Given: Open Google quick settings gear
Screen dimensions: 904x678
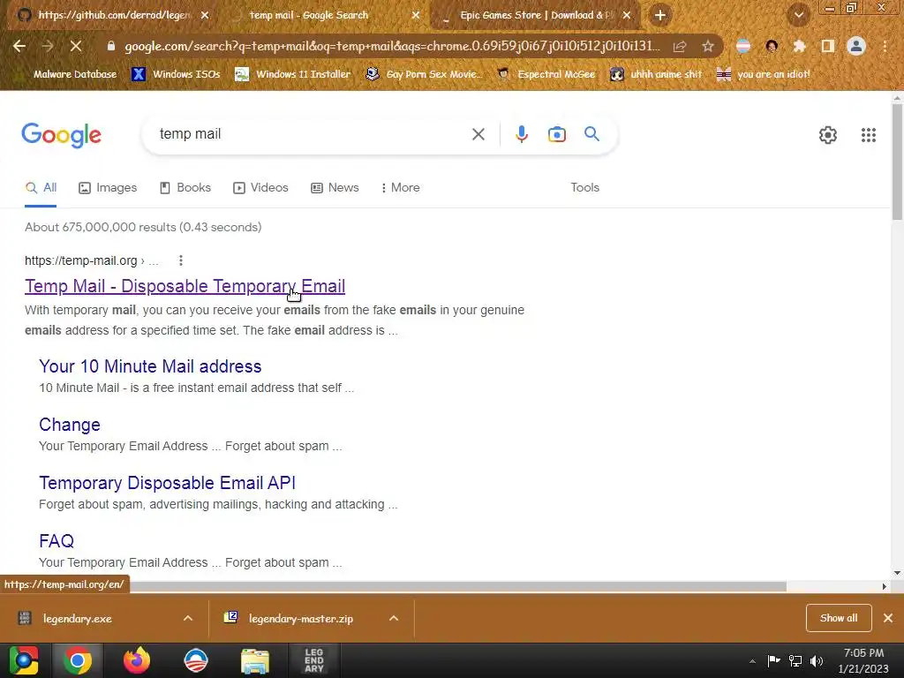Looking at the screenshot, I should coord(828,135).
